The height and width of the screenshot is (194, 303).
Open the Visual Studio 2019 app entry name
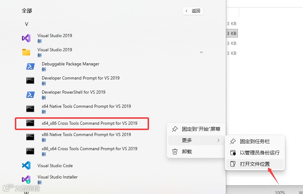55,36
